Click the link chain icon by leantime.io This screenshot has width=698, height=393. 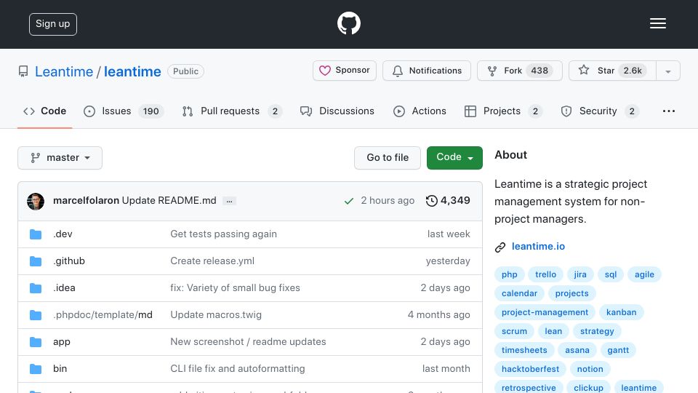[500, 247]
